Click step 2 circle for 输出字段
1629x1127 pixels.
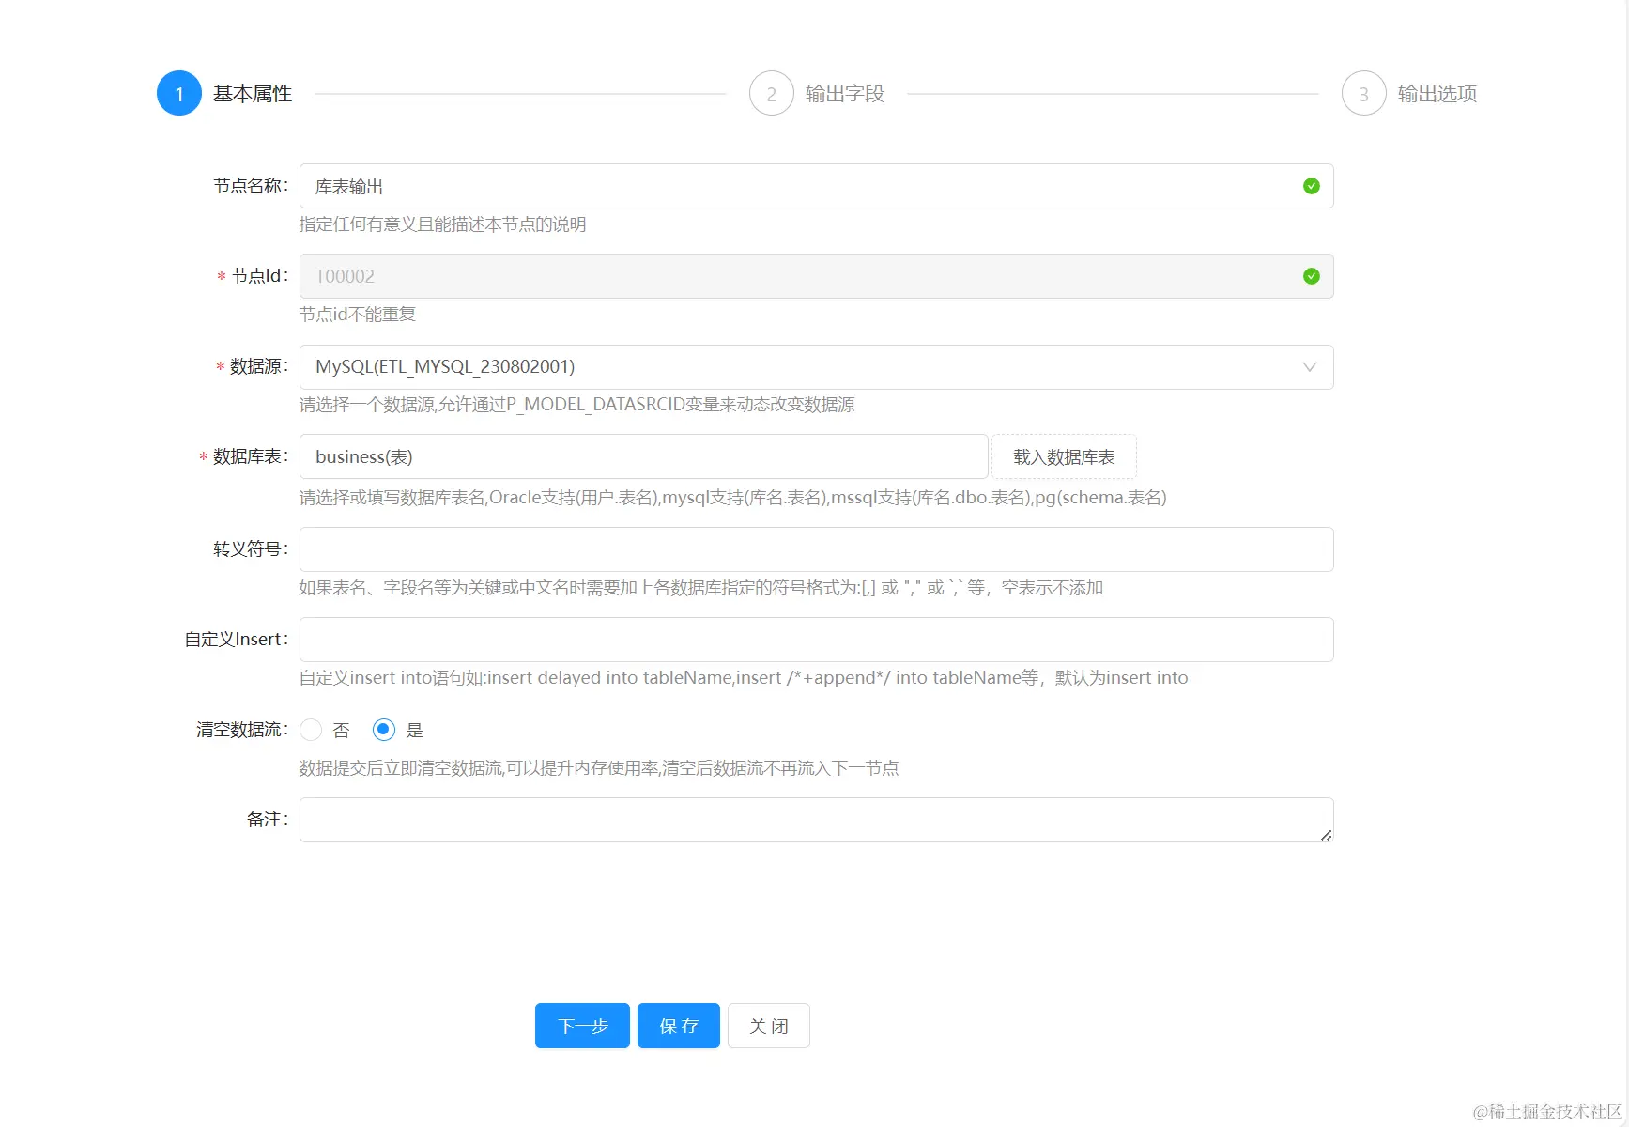point(772,93)
